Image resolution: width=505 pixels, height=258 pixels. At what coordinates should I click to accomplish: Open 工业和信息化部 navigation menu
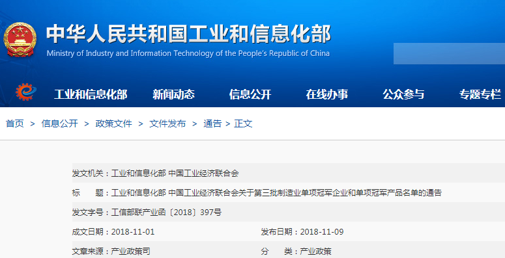point(91,94)
